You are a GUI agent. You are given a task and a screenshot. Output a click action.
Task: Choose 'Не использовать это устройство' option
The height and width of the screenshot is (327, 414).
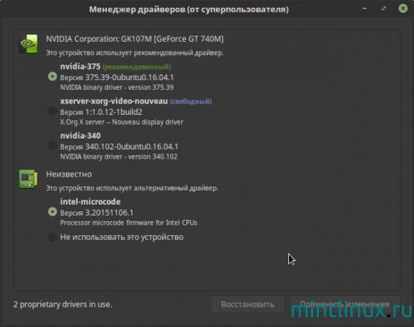point(52,237)
